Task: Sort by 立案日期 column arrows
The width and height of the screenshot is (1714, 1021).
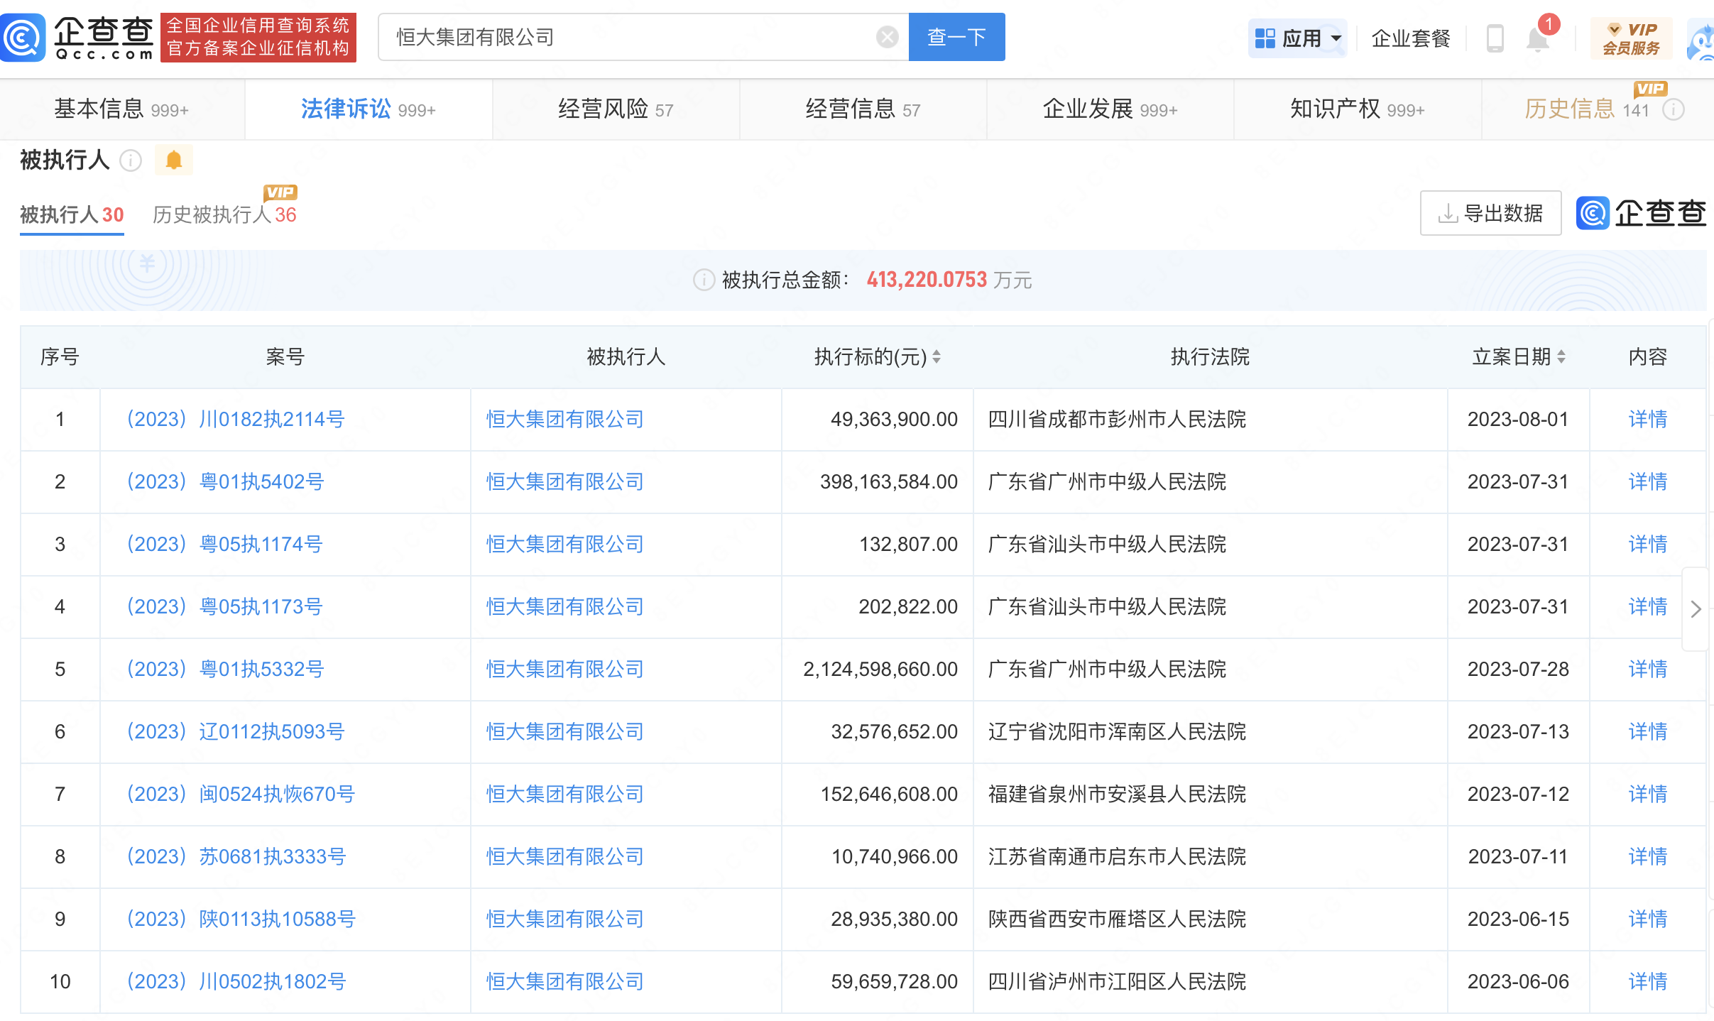Action: (1561, 356)
